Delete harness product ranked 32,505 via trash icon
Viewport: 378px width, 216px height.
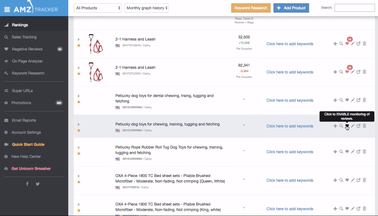364,44
